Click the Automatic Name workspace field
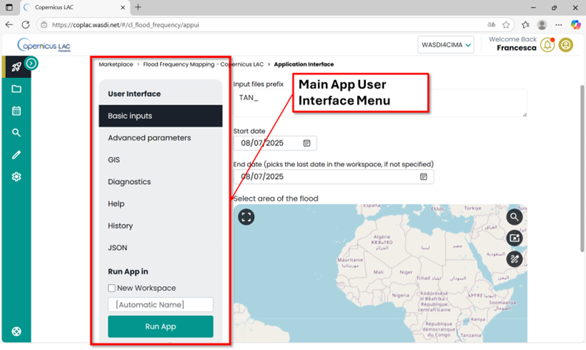This screenshot has height=350, width=586. [x=161, y=305]
